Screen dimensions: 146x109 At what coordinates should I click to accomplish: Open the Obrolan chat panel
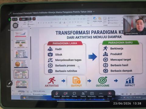click(x=74, y=94)
